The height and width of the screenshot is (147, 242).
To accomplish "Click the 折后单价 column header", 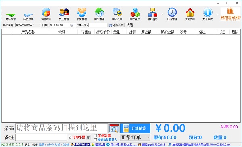I will coord(103,32).
